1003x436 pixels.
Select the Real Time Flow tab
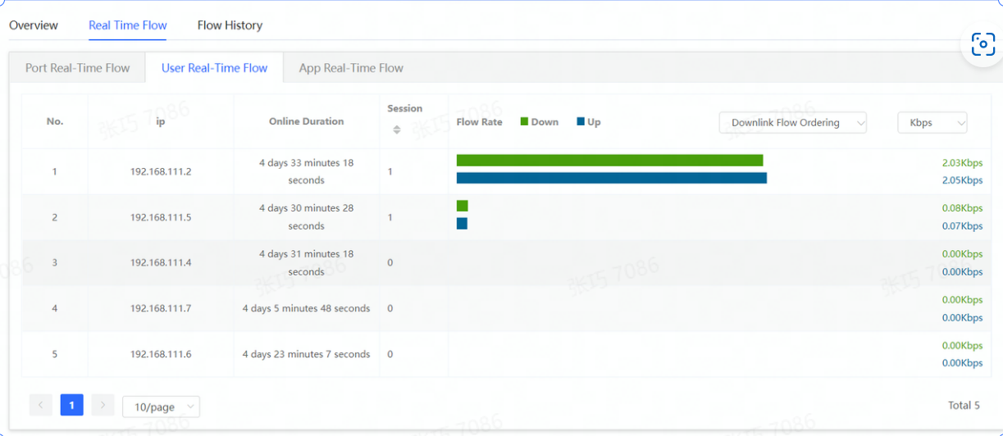[128, 25]
